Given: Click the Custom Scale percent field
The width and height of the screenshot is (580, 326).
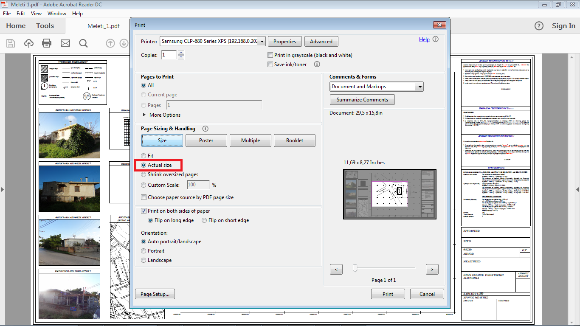Looking at the screenshot, I should coord(198,185).
